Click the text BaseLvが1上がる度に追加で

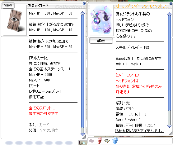click(x=139, y=59)
